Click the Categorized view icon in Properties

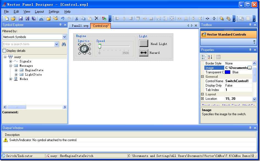(204, 57)
